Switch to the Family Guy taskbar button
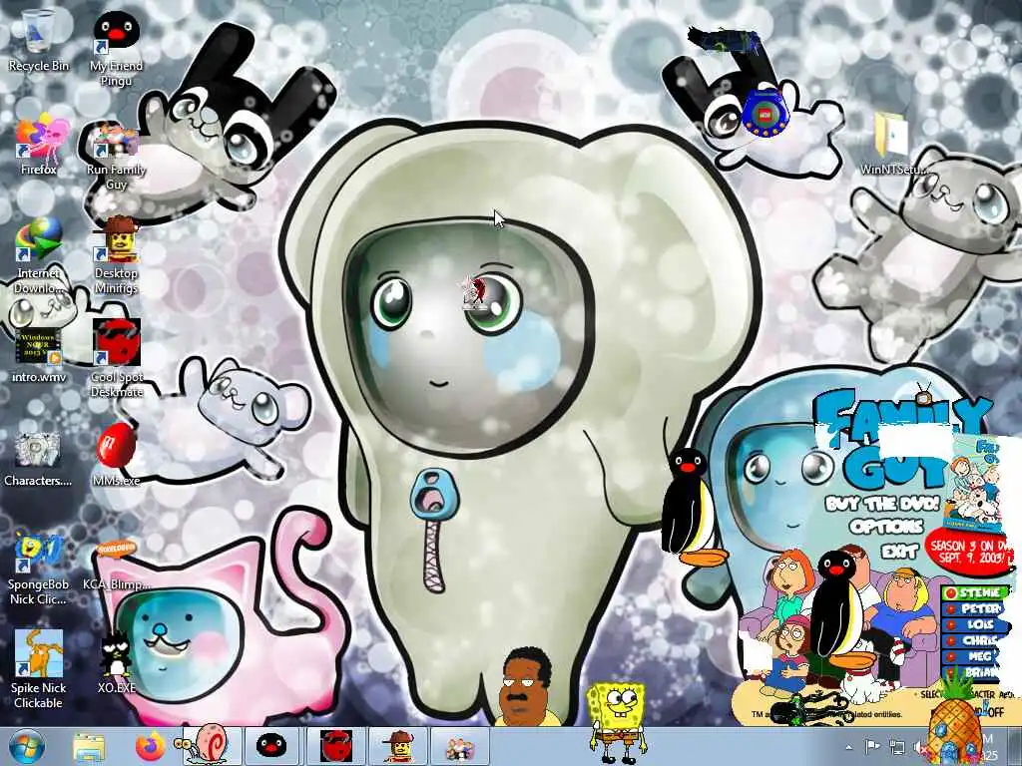The image size is (1022, 766). click(459, 747)
